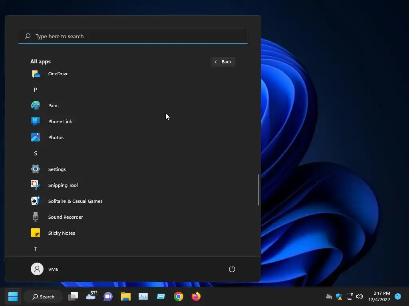Open the notification badge in tray
This screenshot has width=409, height=306.
tap(398, 296)
